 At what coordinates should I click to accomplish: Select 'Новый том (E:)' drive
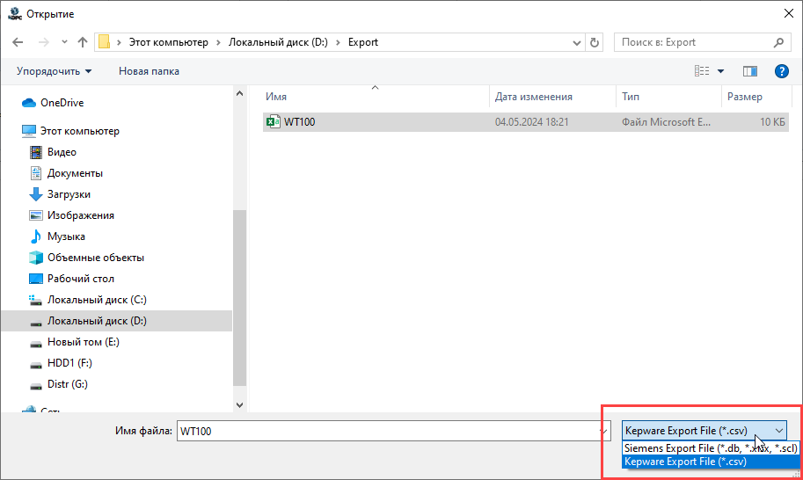click(x=83, y=342)
